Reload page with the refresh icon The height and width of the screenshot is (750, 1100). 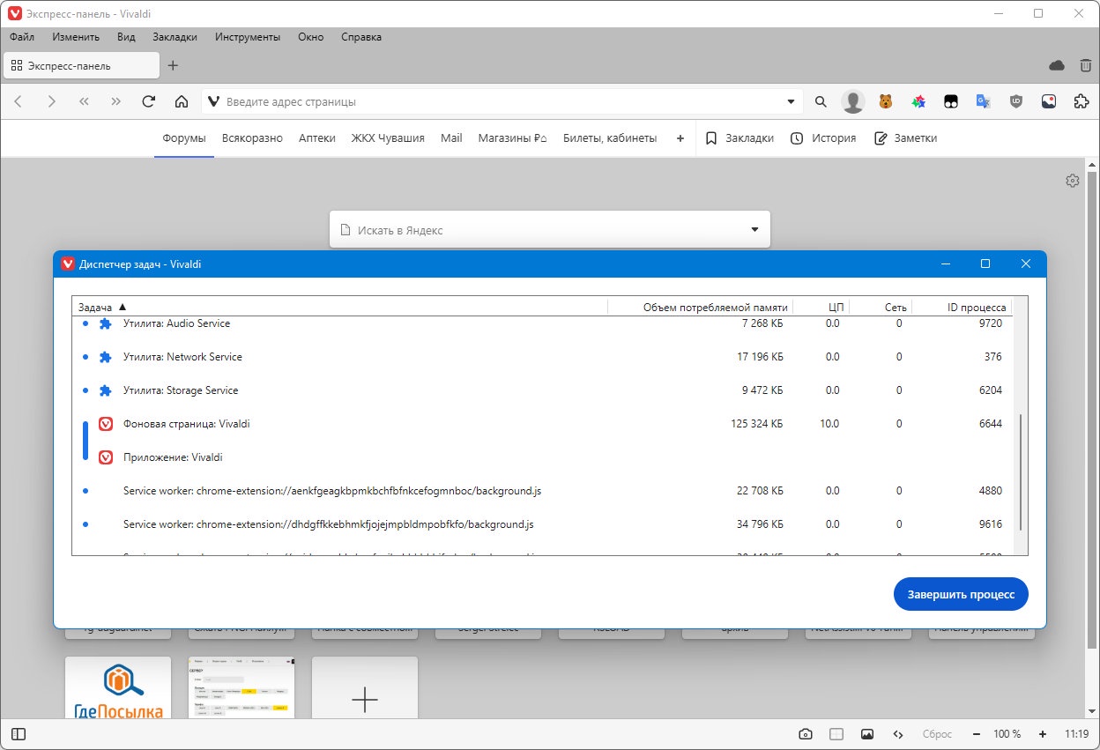click(149, 101)
